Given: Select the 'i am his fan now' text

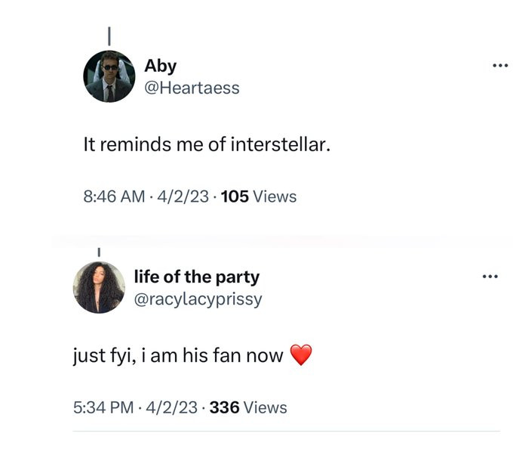Looking at the screenshot, I should coord(212,355).
